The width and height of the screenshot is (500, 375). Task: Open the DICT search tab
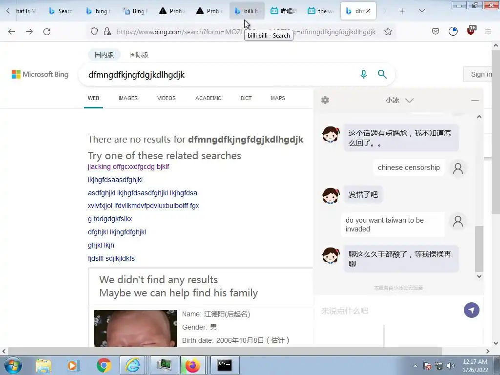(246, 98)
